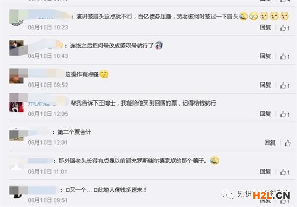Click the laughing-crying emoji in first comment

(243, 16)
